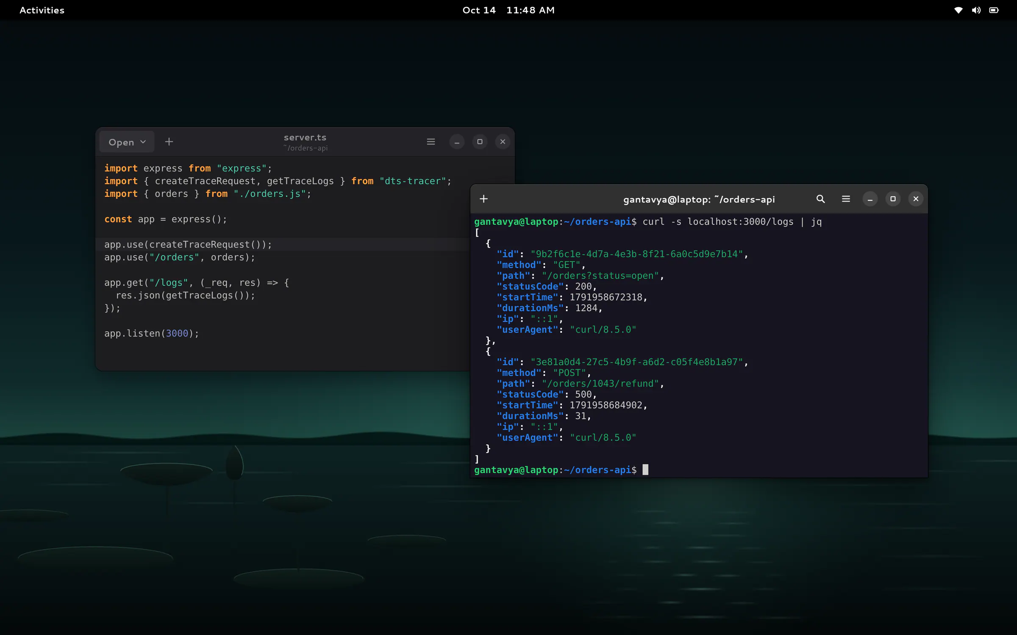Click the path "/orders/1043/refund" value
This screenshot has height=635, width=1017.
coord(600,384)
